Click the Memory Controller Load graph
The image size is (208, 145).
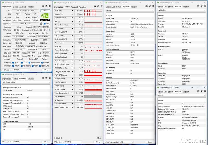pos(93,50)
